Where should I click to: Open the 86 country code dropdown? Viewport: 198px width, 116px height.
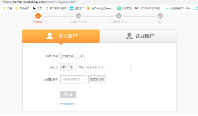click(67, 67)
